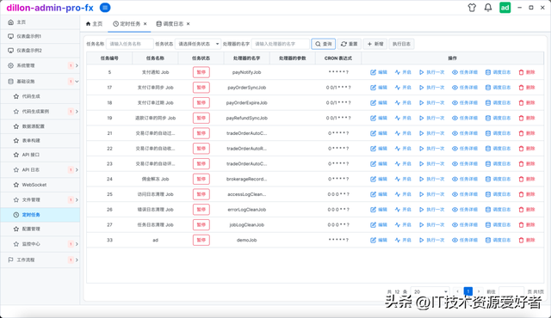551x318 pixels.
Task: Toggle 开启 for task number 21
Action: 403,133
